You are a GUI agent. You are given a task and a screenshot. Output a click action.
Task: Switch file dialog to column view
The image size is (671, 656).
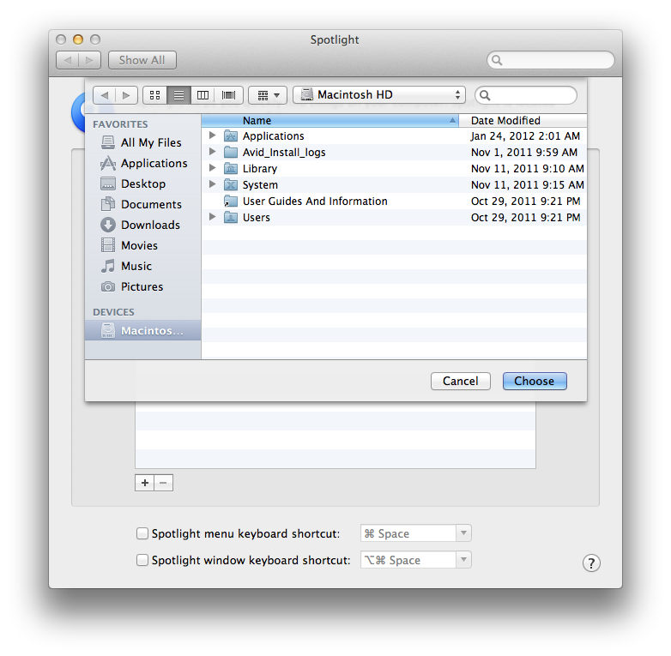203,95
